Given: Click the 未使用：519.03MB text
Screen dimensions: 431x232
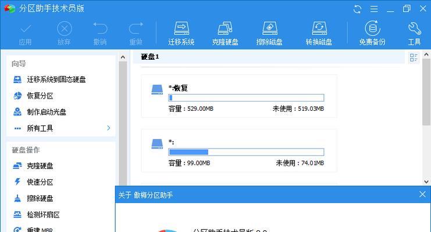Looking at the screenshot, I should click(298, 108).
